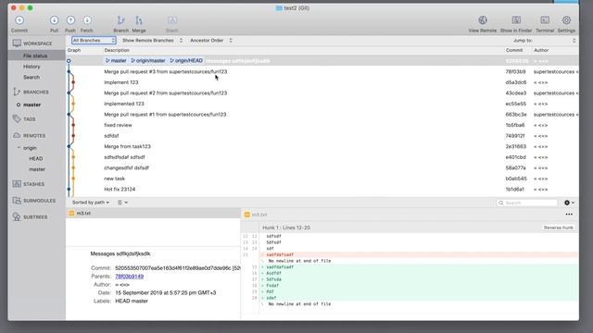
Task: Select commit Hot fix 23124
Action: tap(322, 189)
